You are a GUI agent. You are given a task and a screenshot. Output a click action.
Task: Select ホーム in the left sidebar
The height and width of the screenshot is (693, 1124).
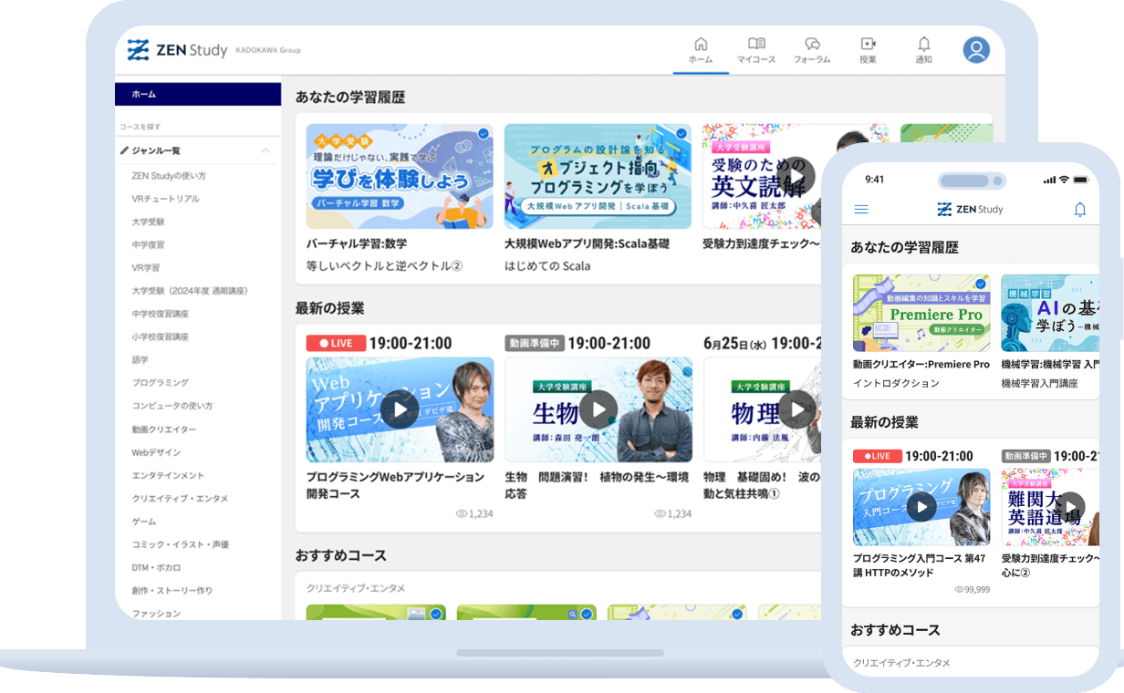[198, 94]
